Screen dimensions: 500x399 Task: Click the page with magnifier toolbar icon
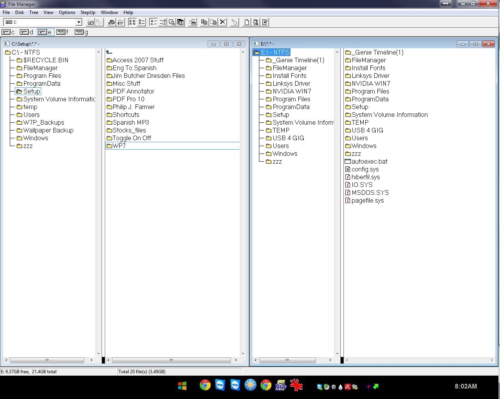tap(256, 22)
